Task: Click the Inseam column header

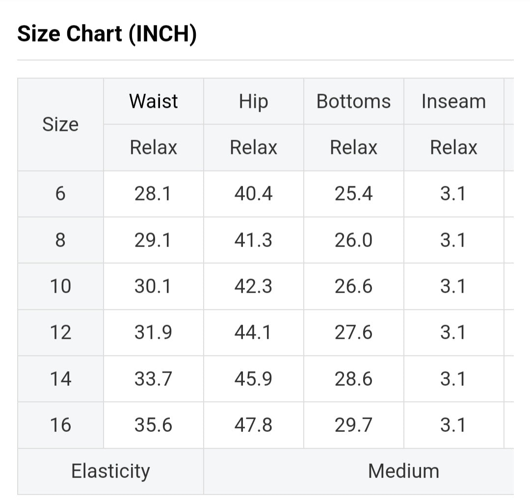Action: [453, 101]
